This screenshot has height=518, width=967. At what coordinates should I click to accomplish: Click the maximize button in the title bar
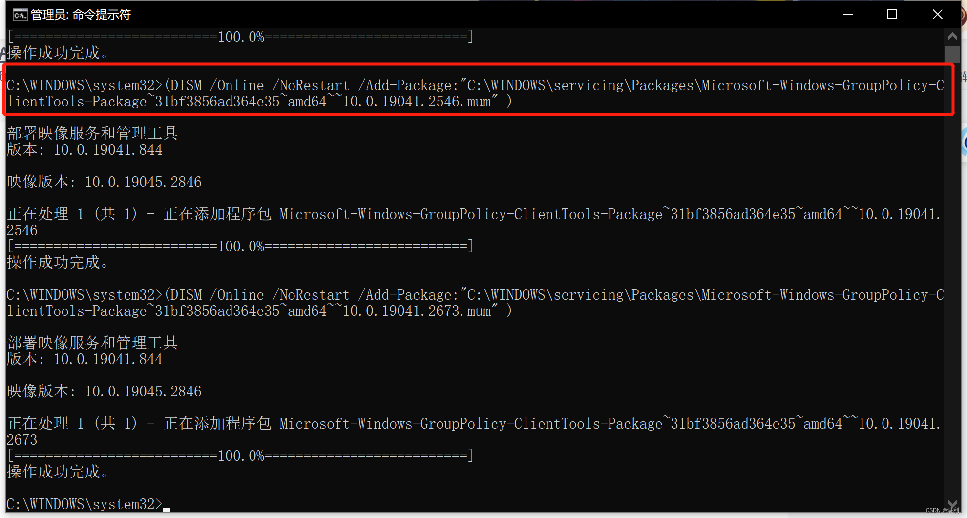click(892, 15)
